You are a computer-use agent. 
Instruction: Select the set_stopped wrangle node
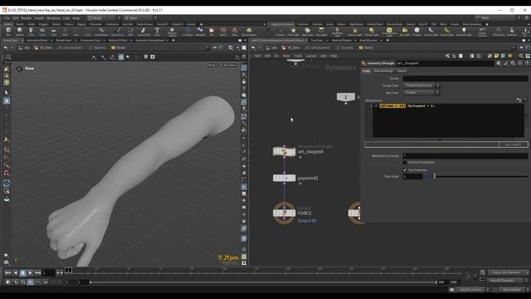click(x=284, y=151)
